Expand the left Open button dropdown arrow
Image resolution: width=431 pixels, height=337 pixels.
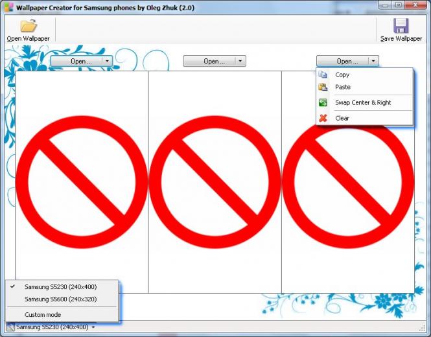[107, 61]
